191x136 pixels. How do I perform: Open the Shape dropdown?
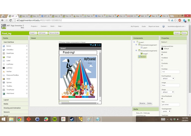[x=168, y=92]
